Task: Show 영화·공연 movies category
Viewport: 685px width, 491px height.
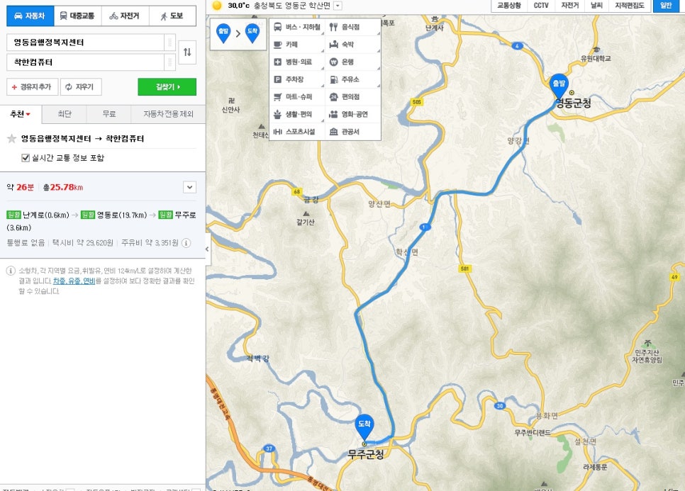Action: pos(353,114)
